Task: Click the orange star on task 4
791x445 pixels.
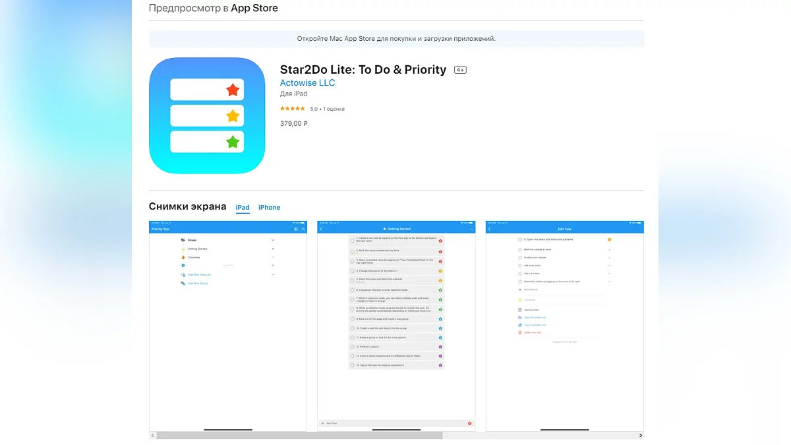Action: (440, 271)
